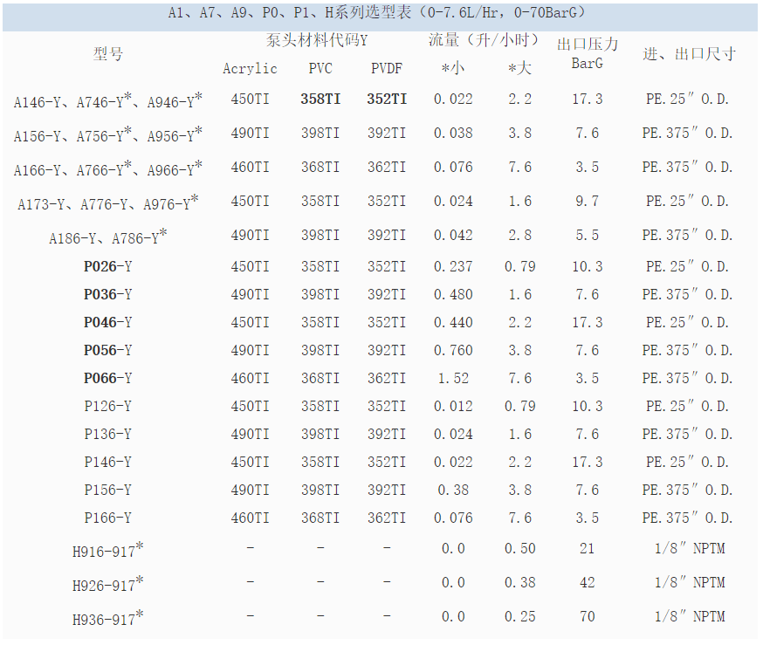Select the 0.237 flow value for P026-Y

453,267
